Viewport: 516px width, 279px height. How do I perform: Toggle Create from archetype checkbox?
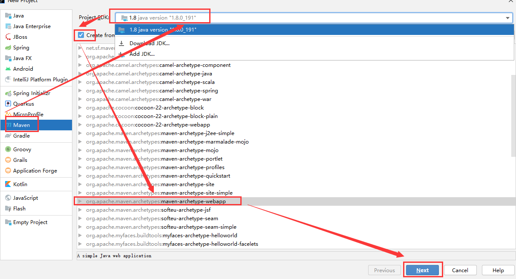coord(81,35)
